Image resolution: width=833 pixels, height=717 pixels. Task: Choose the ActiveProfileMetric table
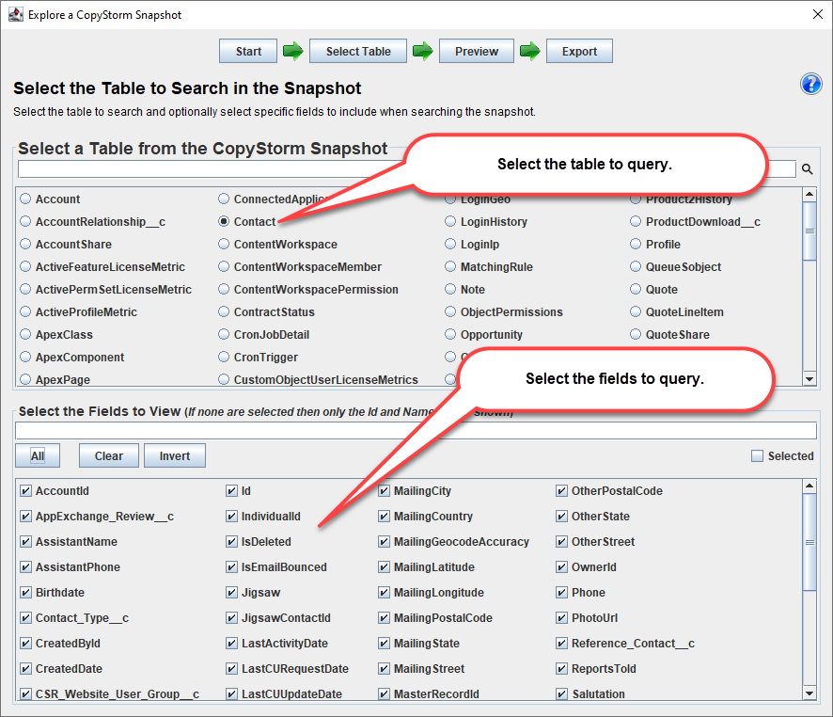click(x=25, y=312)
